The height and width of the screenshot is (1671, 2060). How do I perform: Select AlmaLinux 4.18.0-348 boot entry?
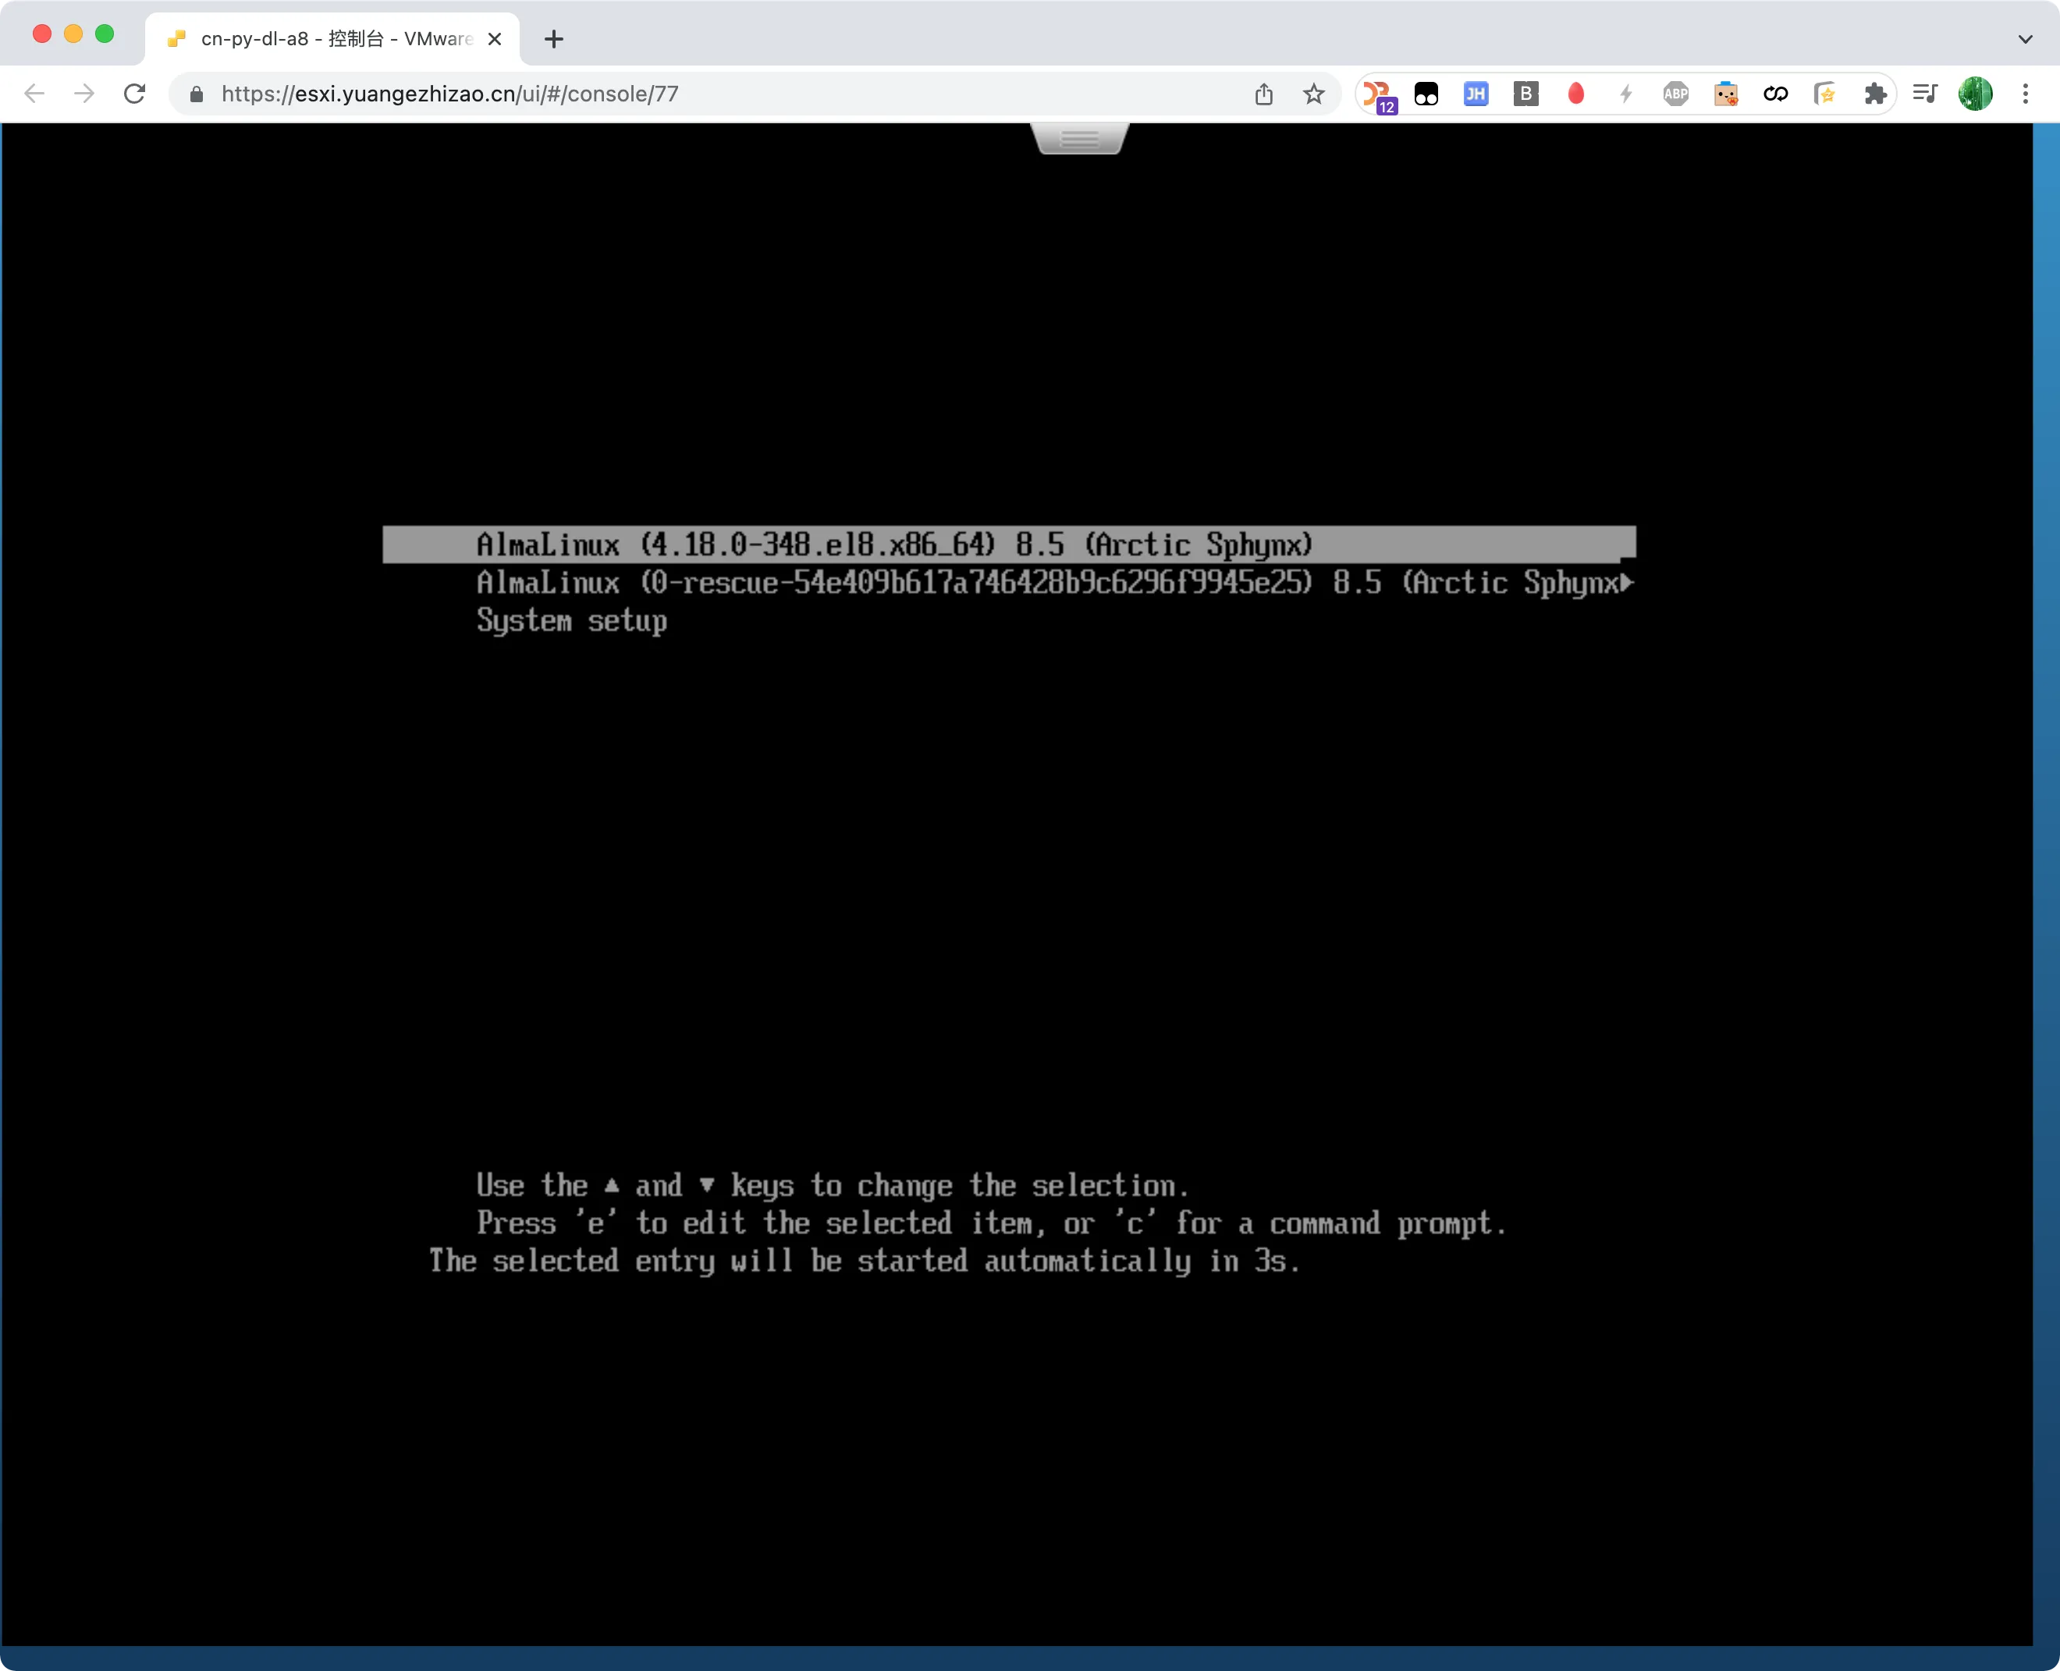[1009, 545]
